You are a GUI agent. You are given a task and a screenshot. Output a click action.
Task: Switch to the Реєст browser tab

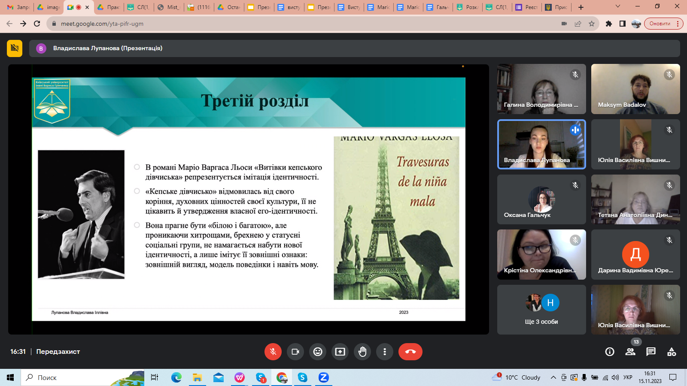point(526,7)
